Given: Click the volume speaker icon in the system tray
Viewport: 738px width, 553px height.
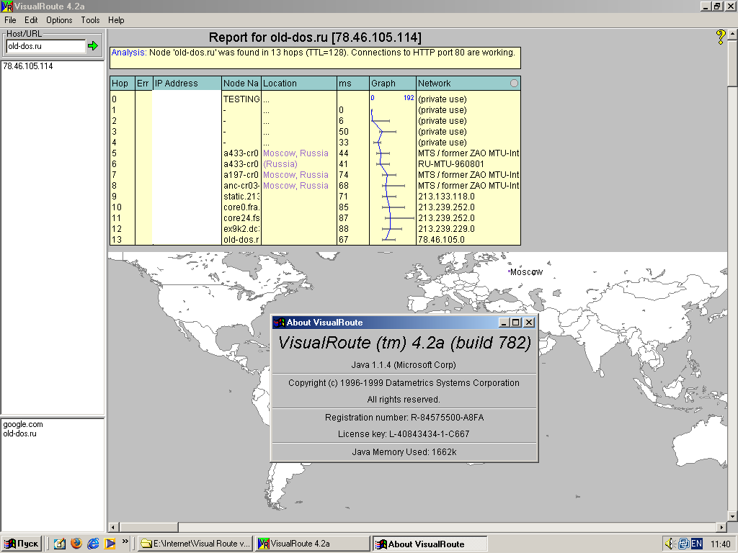Looking at the screenshot, I should pos(670,544).
